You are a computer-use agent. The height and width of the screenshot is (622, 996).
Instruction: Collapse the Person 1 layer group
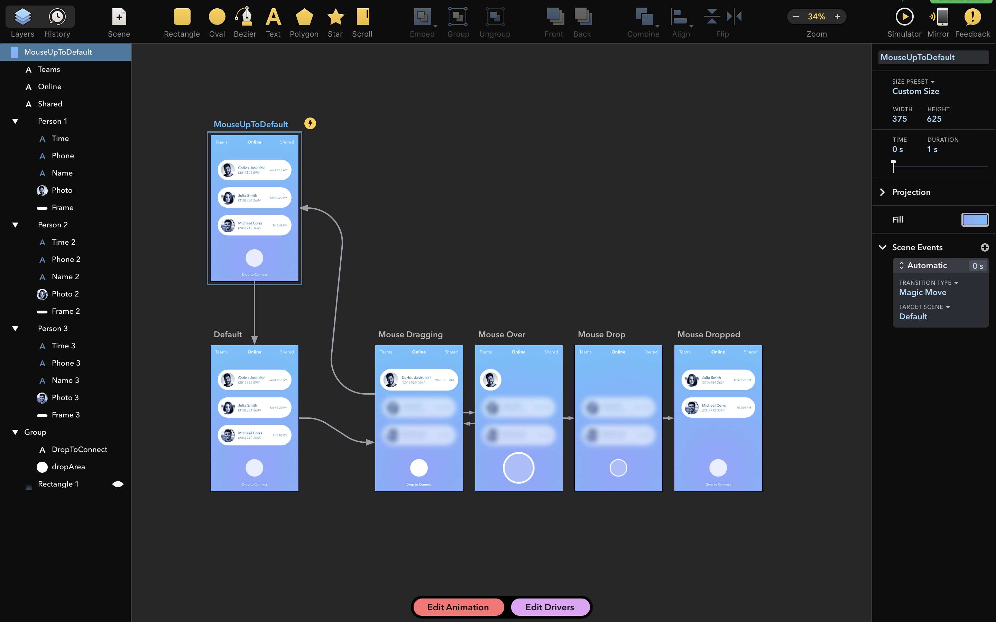pyautogui.click(x=15, y=121)
